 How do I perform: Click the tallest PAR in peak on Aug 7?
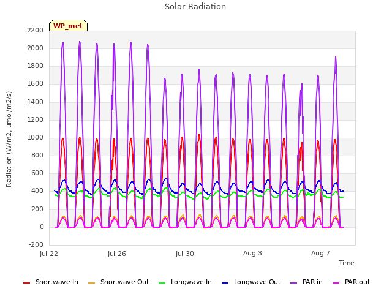coord(336,58)
